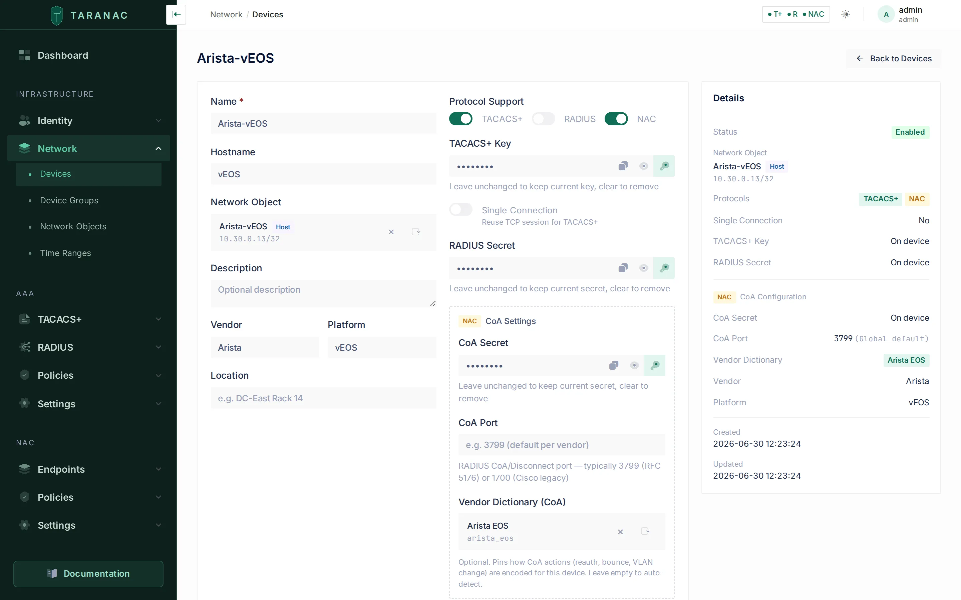Screen dimensions: 961x600
Task: Open the Network Object picker icon
Action: (416, 232)
